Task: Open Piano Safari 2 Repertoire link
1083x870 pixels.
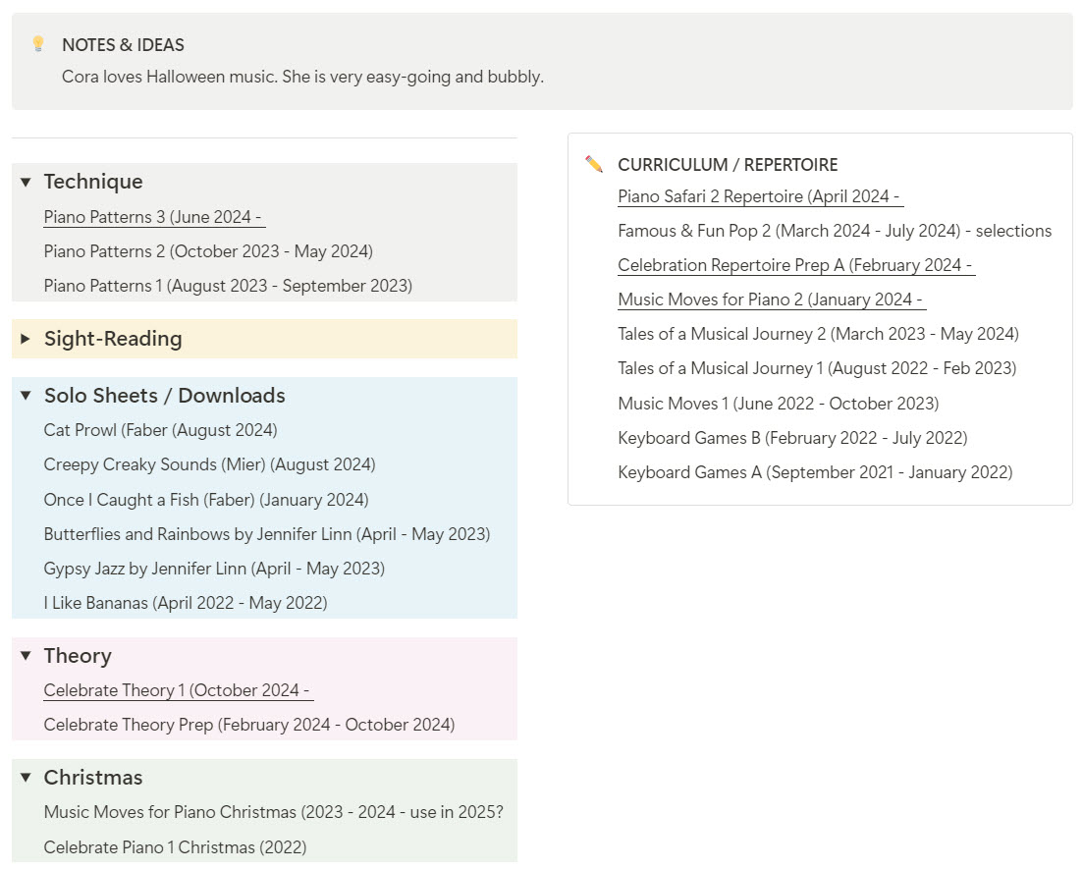Action: click(758, 196)
